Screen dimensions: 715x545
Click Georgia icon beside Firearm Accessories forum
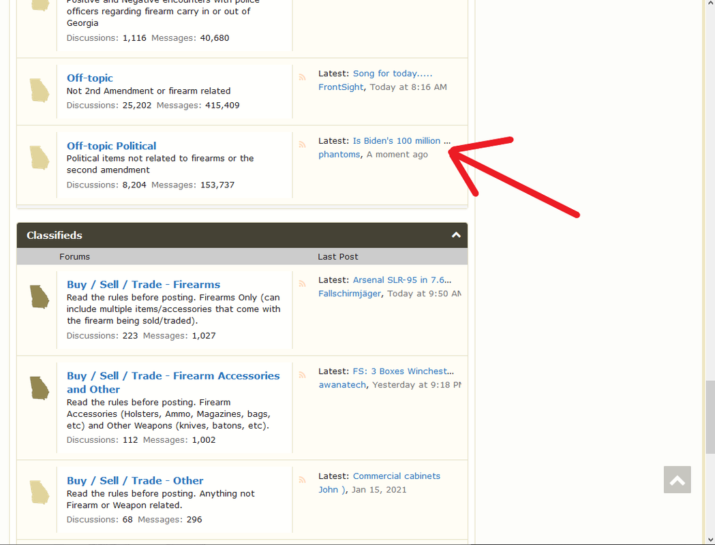40,388
